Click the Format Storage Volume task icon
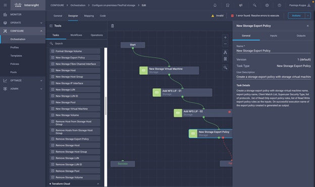The width and height of the screenshot is (315, 187). coord(52,51)
